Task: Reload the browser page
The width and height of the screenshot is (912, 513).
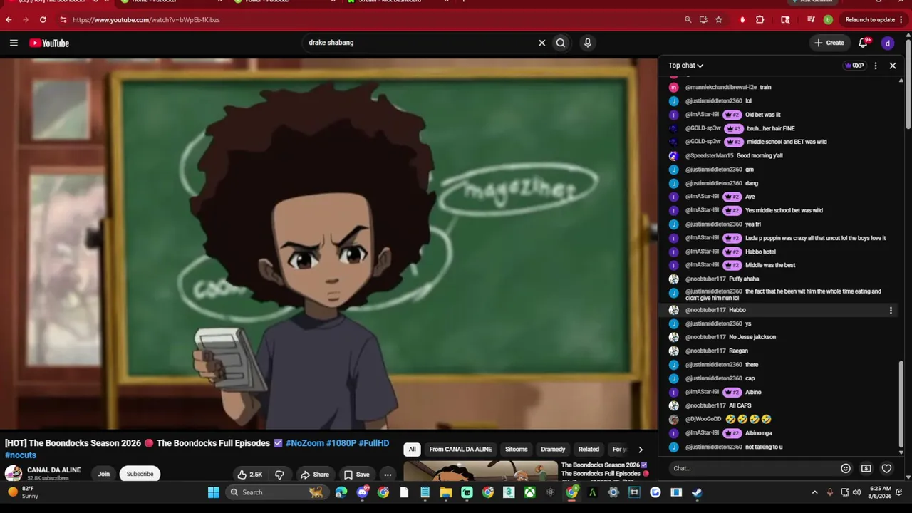Action: click(x=43, y=20)
